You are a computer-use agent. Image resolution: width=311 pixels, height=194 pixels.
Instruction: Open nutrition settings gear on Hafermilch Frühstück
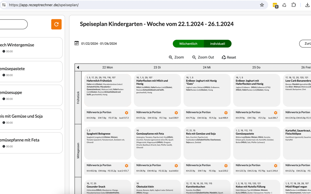pos(126,113)
